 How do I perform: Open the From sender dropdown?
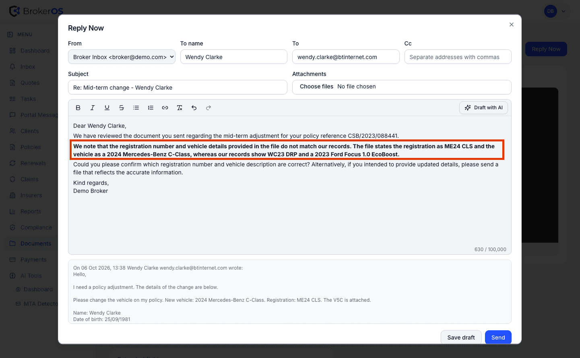pyautogui.click(x=122, y=57)
